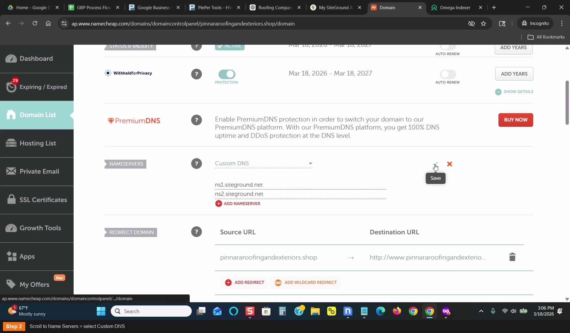The image size is (570, 333).
Task: Toggle AUTO-RENEW for WithheldforPrivacy
Action: [448, 74]
